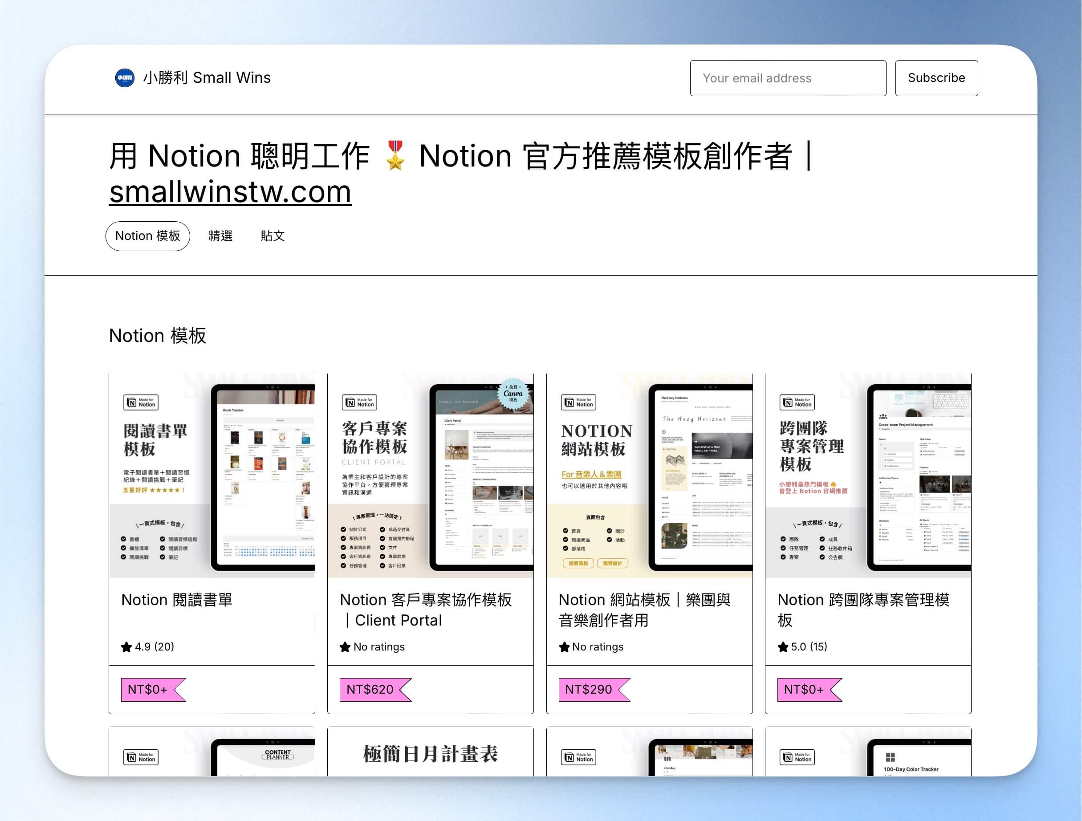The image size is (1082, 821).
Task: Click the Canva 免費模板 badge on Client Portal
Action: click(x=513, y=393)
